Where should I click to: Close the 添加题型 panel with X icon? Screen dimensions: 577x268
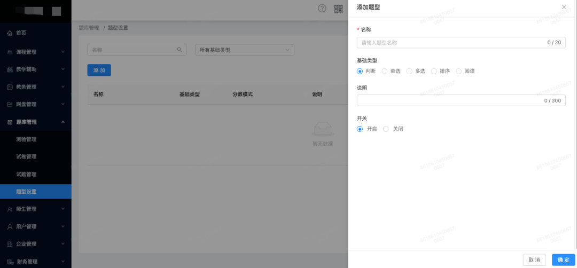[564, 7]
